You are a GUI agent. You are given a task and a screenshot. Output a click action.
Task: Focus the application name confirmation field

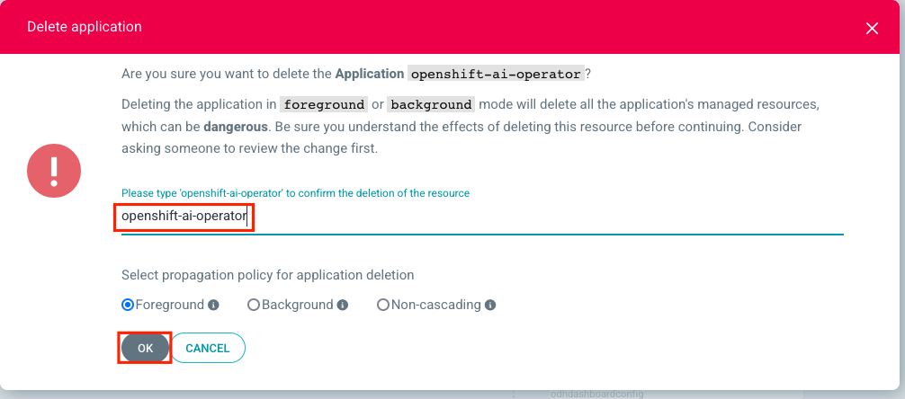(x=481, y=217)
